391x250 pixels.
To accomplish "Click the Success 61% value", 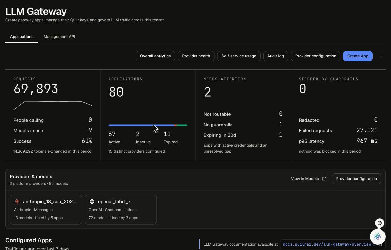I will tap(87, 141).
